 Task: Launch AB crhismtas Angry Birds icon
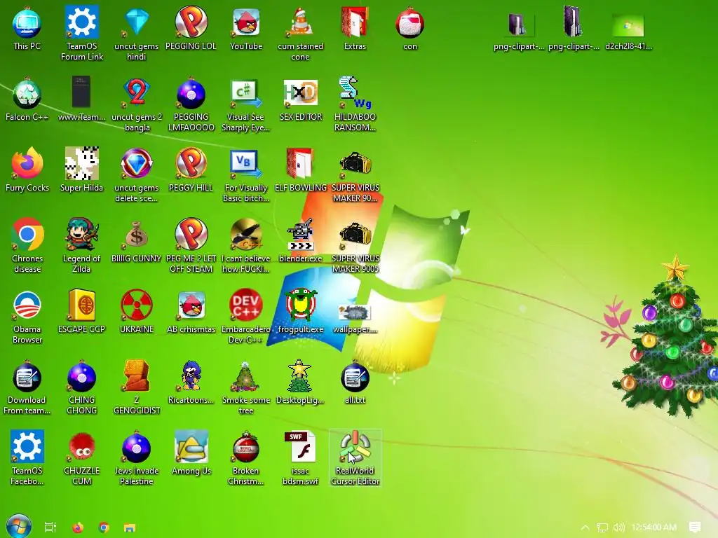[x=191, y=305]
